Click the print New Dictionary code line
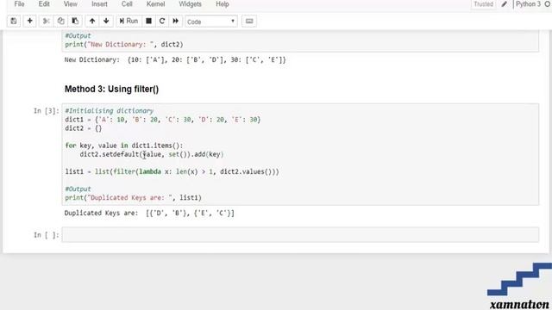The image size is (552, 310). 124,44
